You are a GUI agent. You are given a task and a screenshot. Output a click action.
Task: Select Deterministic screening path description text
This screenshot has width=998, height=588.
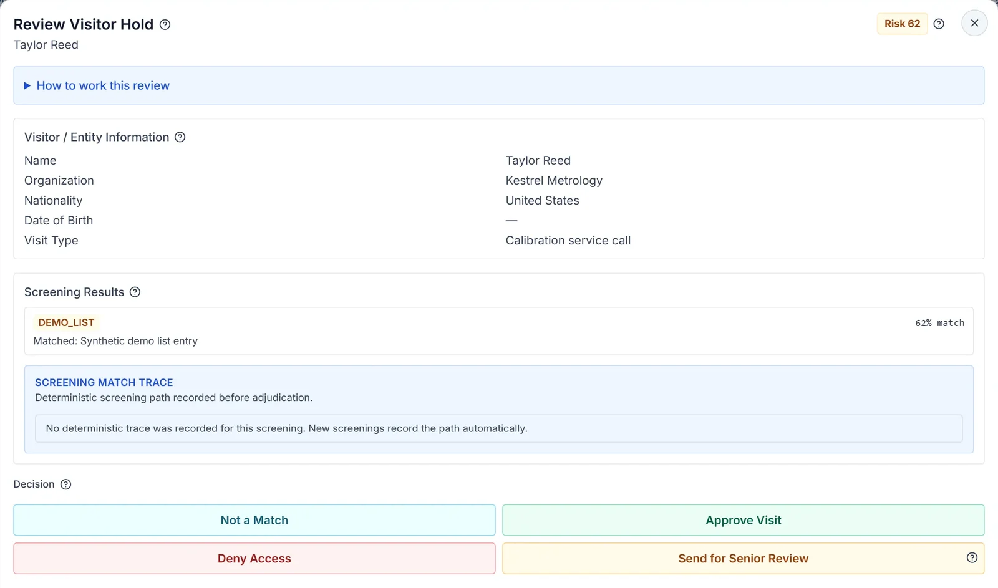pos(173,397)
